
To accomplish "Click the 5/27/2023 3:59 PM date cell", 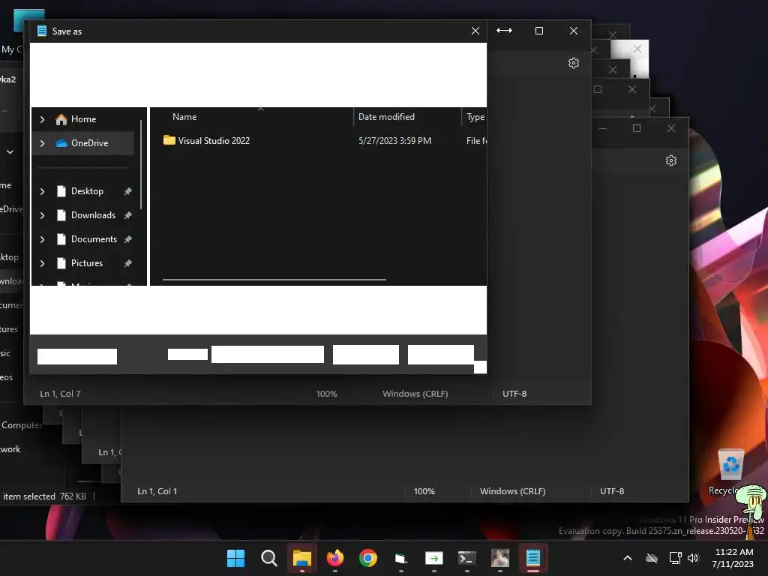I will [x=394, y=141].
